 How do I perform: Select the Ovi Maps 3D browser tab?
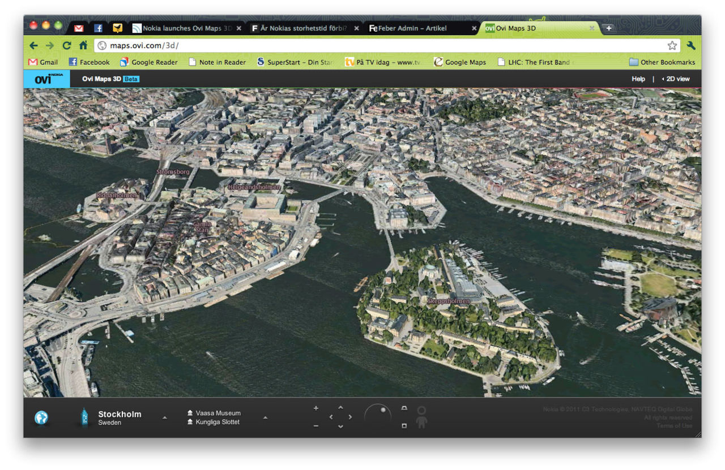click(x=535, y=28)
